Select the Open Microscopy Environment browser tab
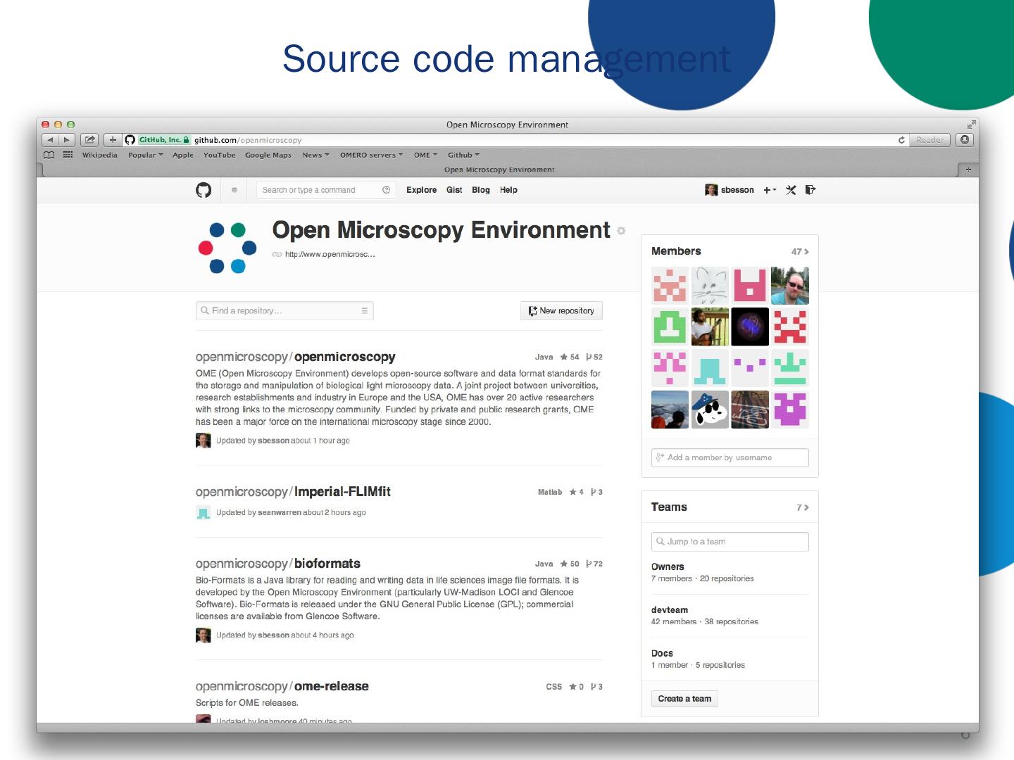This screenshot has height=760, width=1014. [x=499, y=170]
